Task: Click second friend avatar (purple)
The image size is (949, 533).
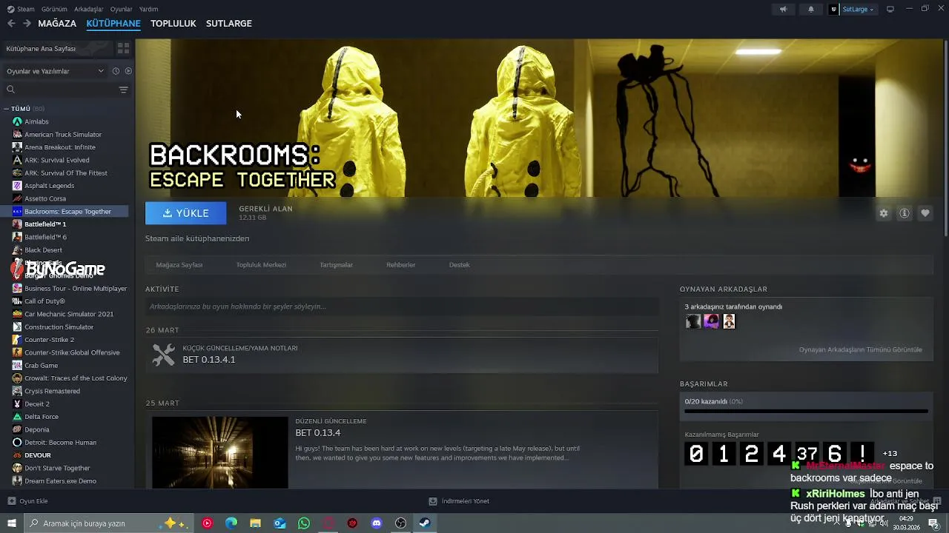Action: (x=711, y=321)
